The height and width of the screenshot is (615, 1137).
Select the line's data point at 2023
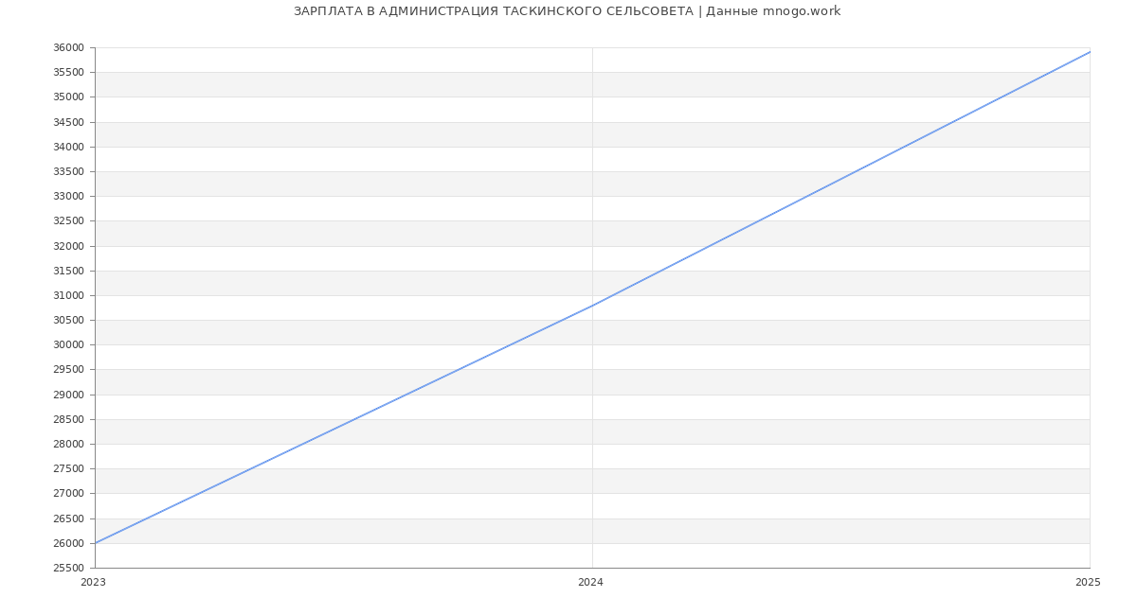[96, 543]
